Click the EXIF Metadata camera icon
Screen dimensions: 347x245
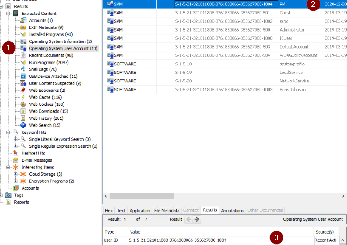tap(23, 27)
